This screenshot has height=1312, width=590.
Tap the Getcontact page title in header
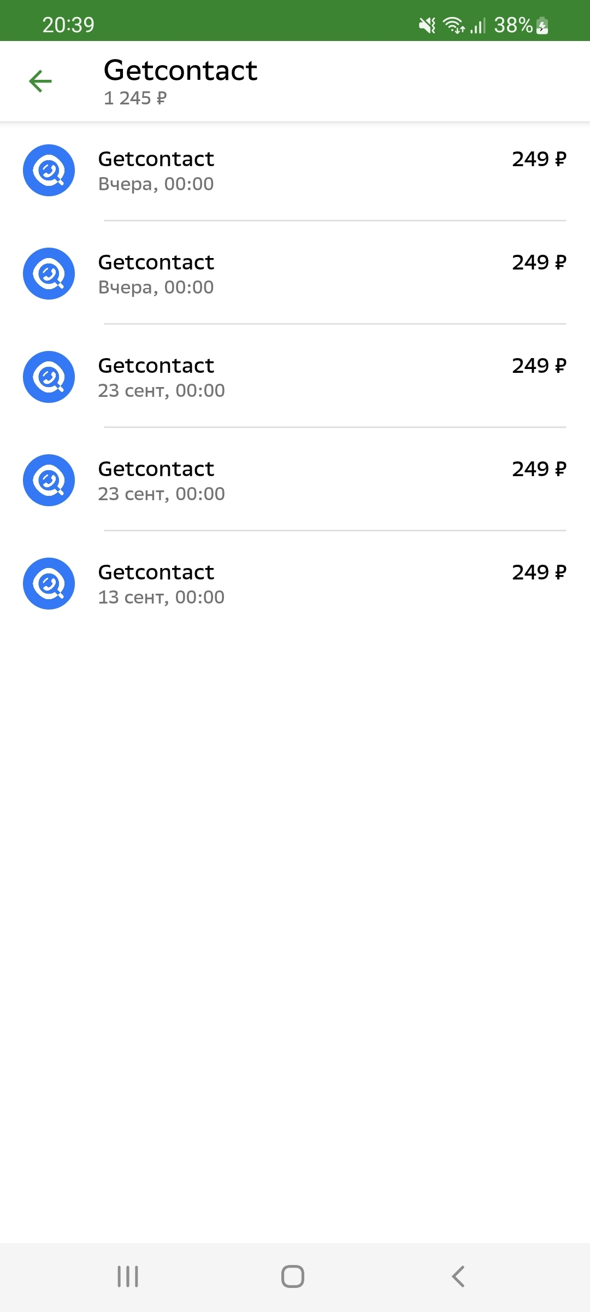pyautogui.click(x=180, y=71)
